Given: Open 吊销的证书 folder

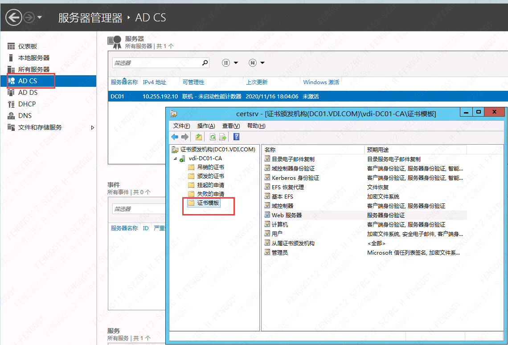Looking at the screenshot, I should (211, 167).
